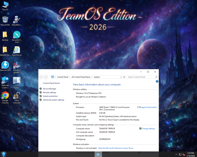This screenshot has height=157, width=197.
Task: Click All Control Panel Items breadcrumb
Action: 81,77
